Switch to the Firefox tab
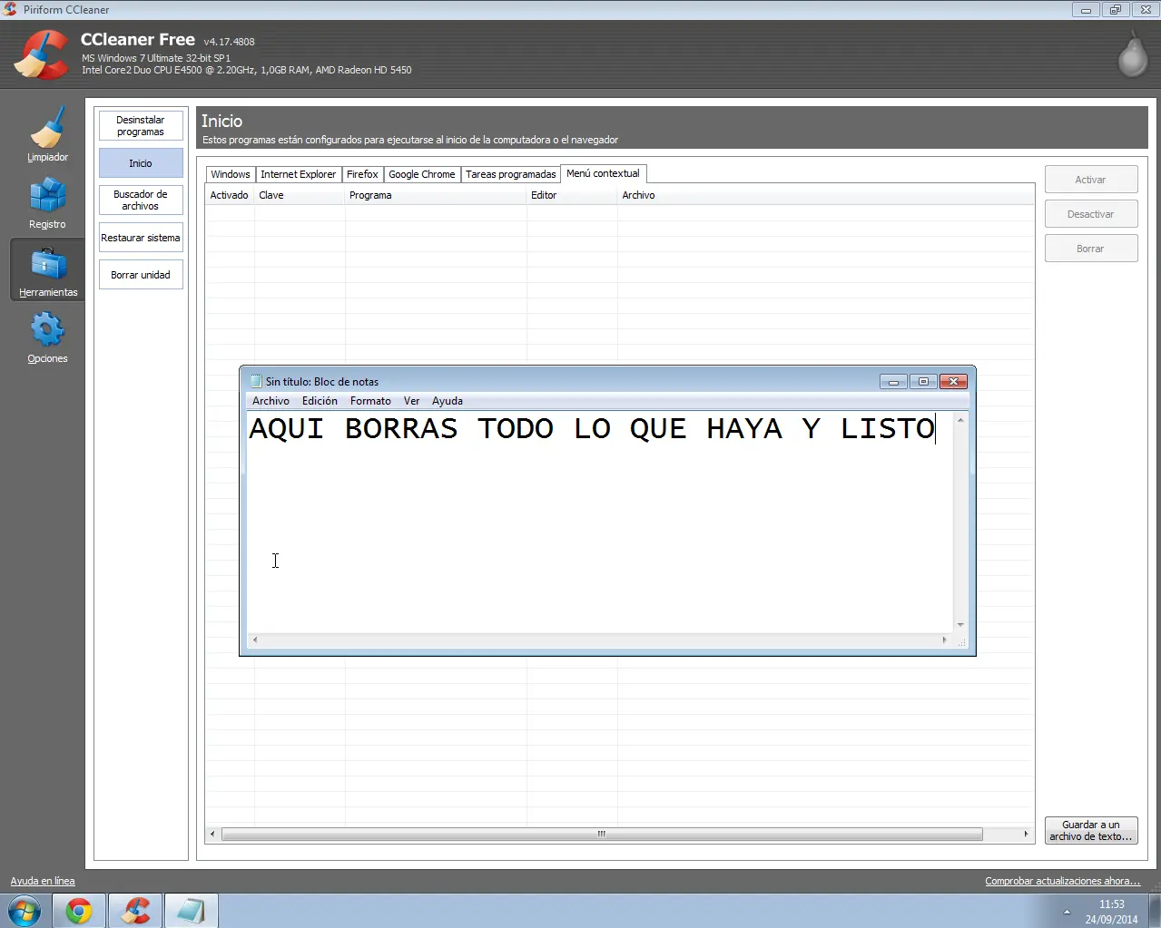This screenshot has height=928, width=1161. click(x=362, y=174)
